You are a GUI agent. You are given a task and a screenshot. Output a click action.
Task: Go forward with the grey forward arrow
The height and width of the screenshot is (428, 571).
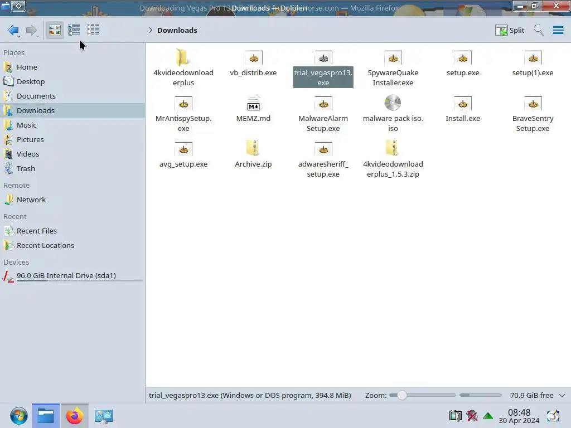(32, 30)
